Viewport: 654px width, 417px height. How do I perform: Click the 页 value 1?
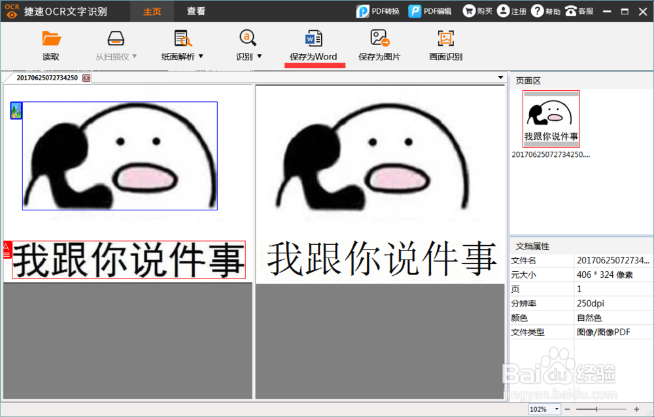(579, 289)
